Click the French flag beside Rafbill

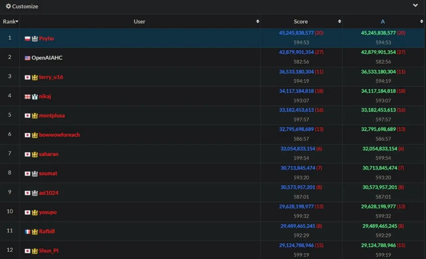click(28, 231)
